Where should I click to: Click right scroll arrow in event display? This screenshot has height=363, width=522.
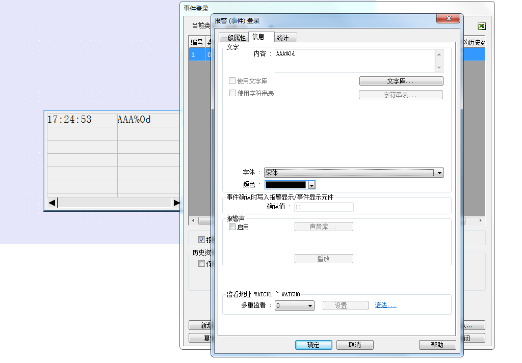click(176, 203)
